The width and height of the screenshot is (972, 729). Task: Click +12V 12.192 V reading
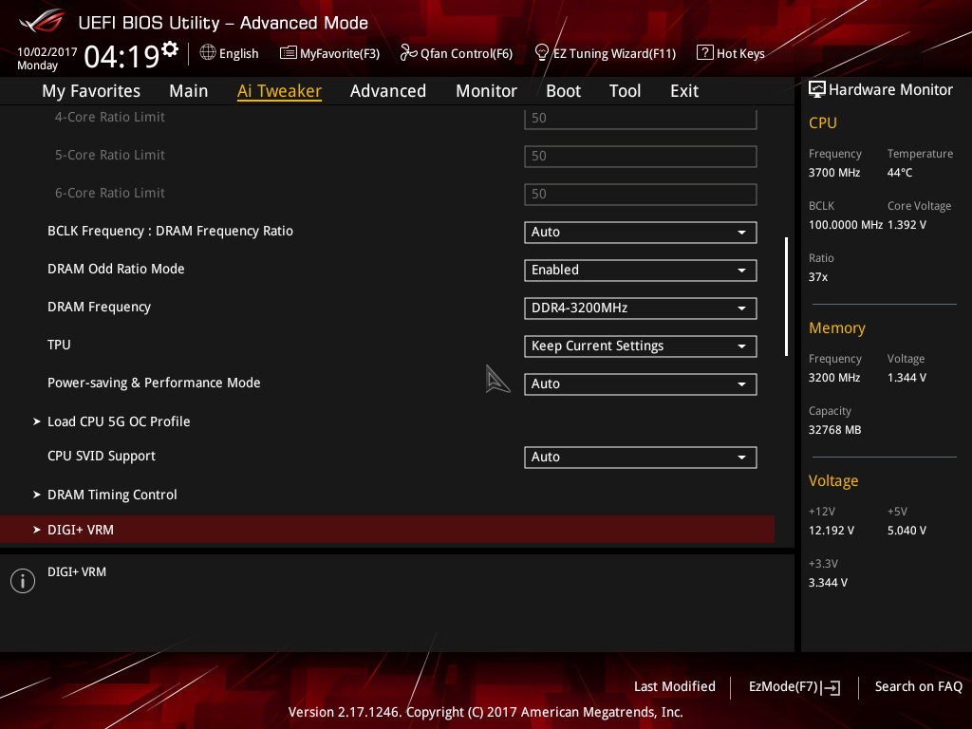point(832,531)
